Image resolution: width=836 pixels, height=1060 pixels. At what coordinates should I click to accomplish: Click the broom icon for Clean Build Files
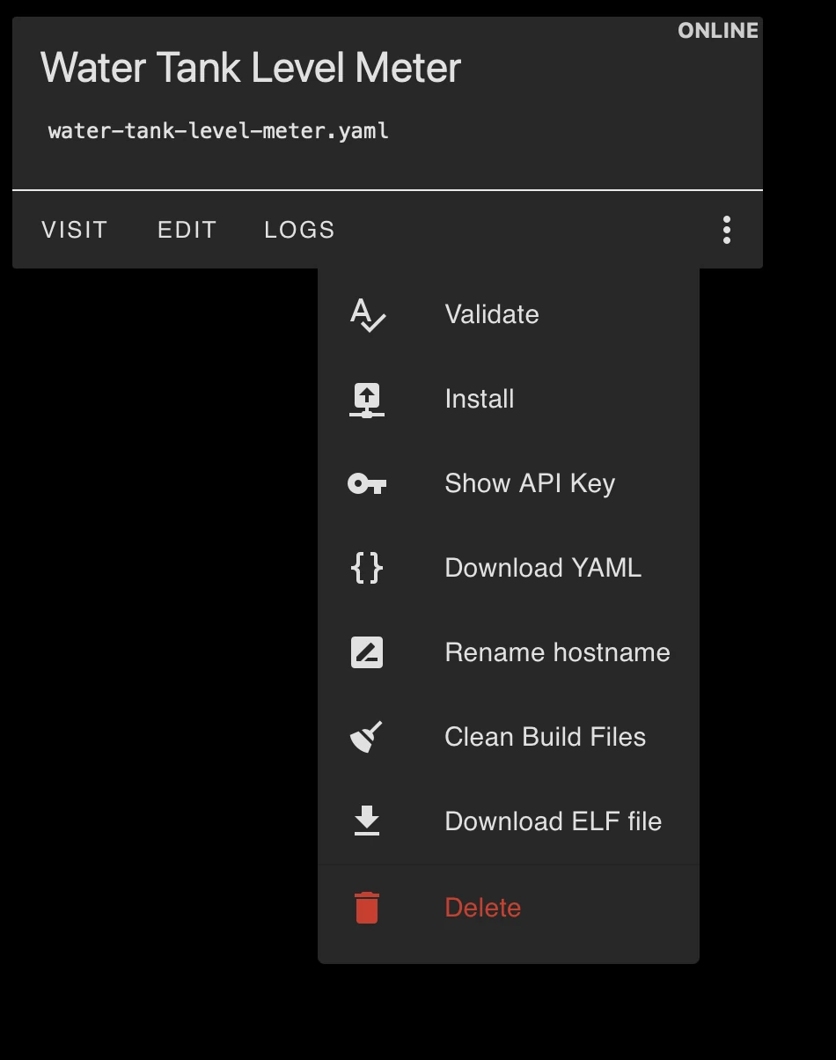(368, 737)
